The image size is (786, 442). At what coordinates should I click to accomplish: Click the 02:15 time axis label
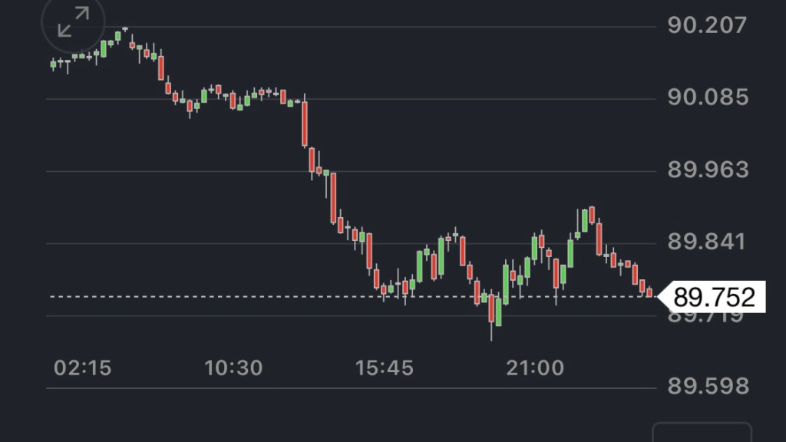coord(82,368)
